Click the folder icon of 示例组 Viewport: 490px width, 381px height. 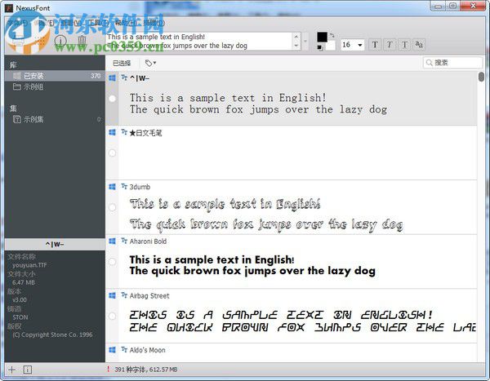coord(17,86)
